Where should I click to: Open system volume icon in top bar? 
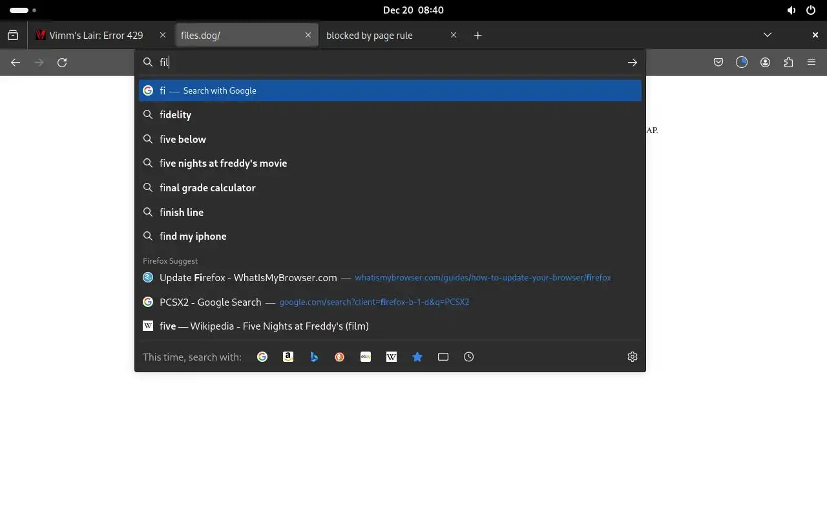[791, 10]
